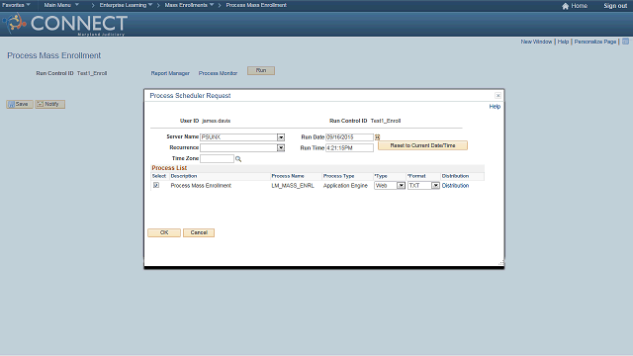Click the OK button
Viewport: 633px width, 356px height.
click(164, 233)
